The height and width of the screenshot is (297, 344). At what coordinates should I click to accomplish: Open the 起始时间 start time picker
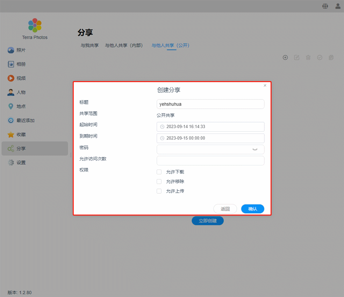[210, 127]
